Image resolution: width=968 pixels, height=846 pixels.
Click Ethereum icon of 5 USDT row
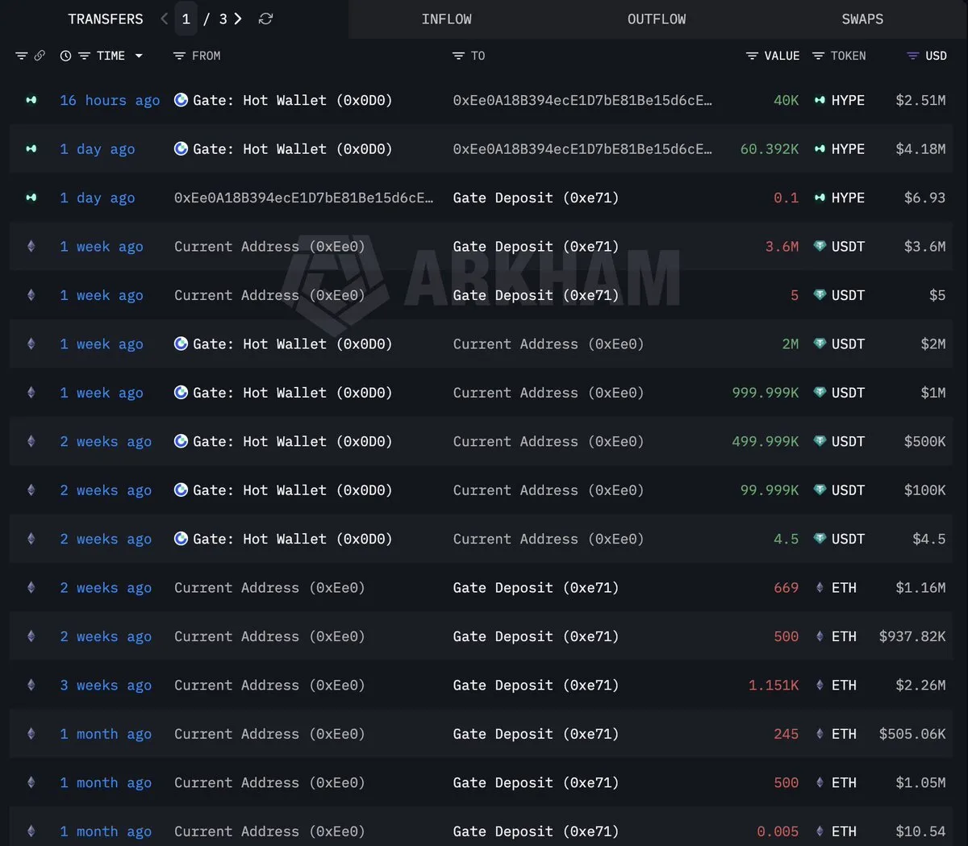coord(31,295)
